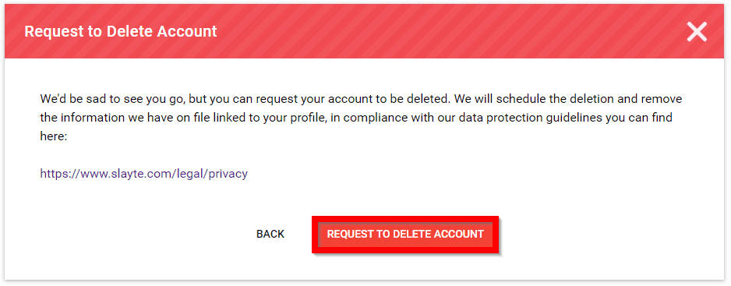
Task: Click the "Request to Delete Account" header title
Action: (121, 31)
